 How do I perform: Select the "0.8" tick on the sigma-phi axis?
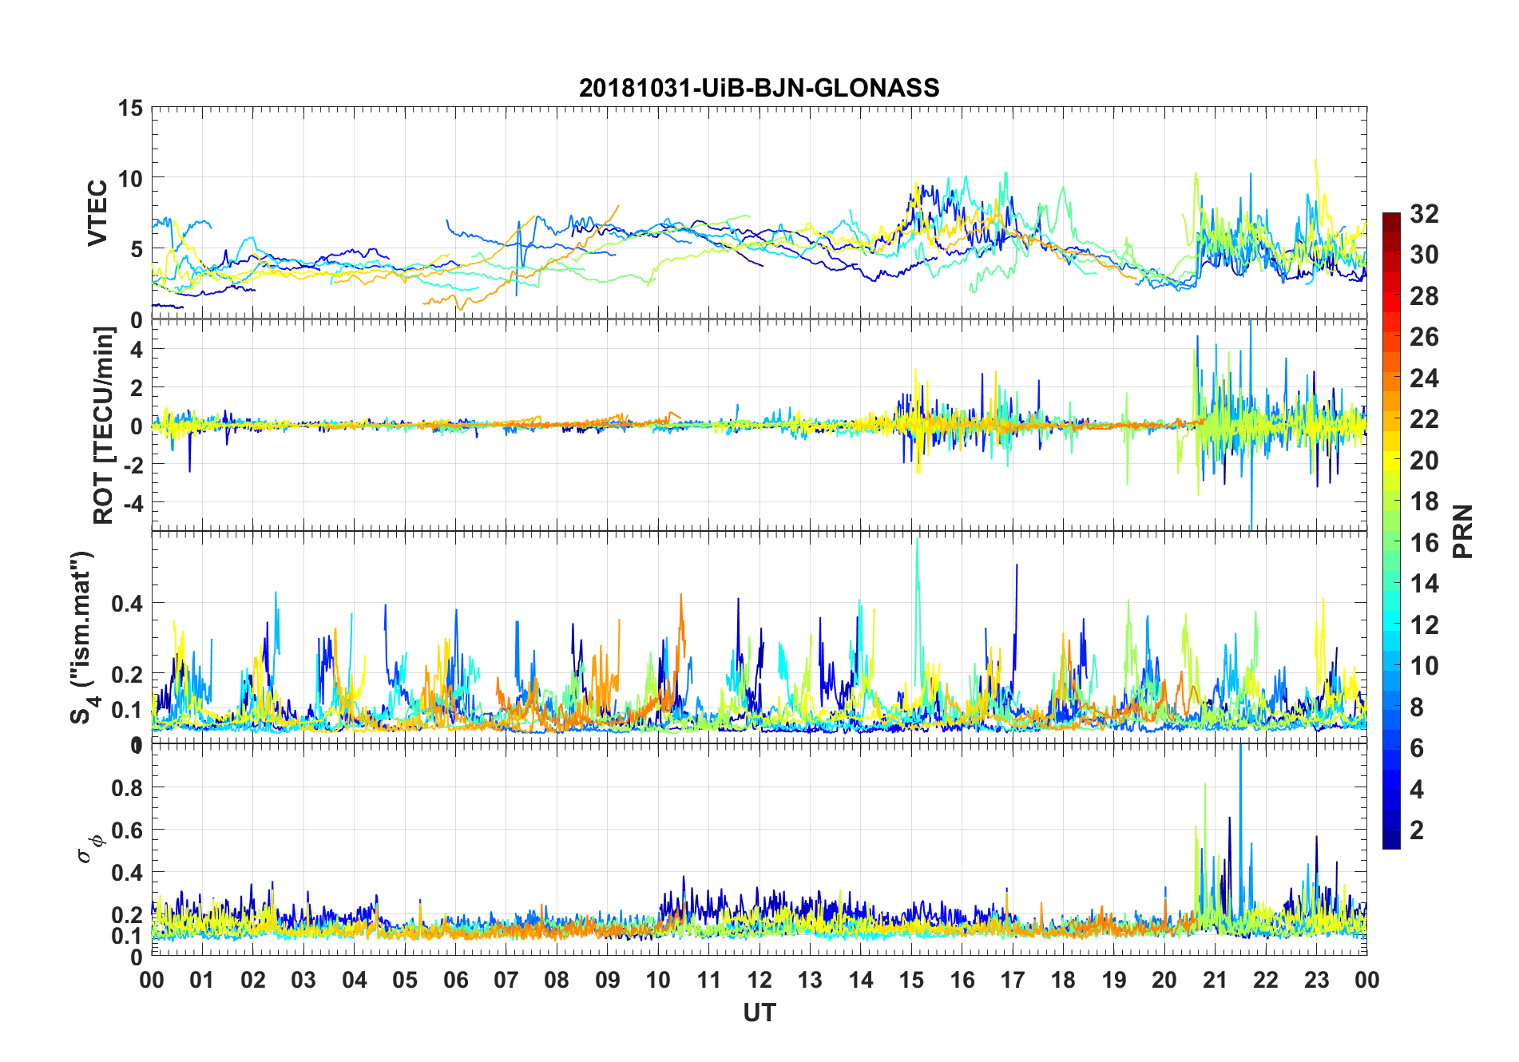[x=128, y=788]
